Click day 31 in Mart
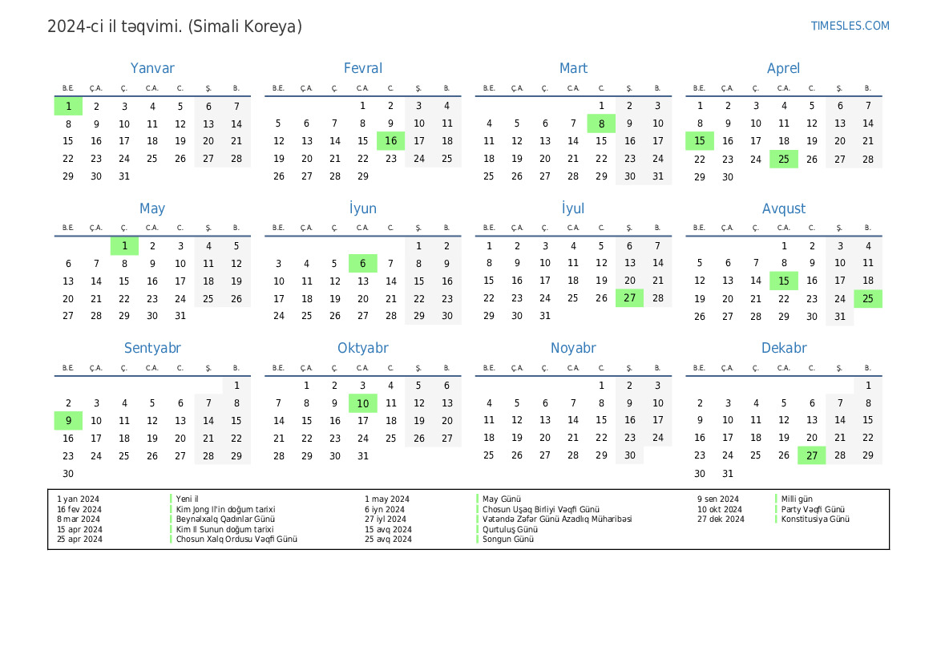937x663 pixels. pos(657,176)
